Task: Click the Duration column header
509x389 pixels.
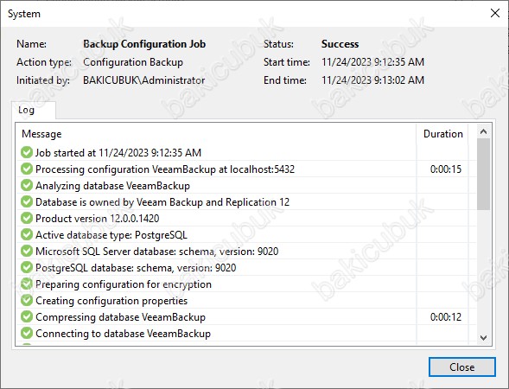Action: pyautogui.click(x=442, y=134)
